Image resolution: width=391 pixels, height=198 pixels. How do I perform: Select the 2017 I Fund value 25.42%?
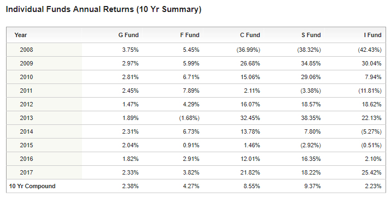click(371, 172)
